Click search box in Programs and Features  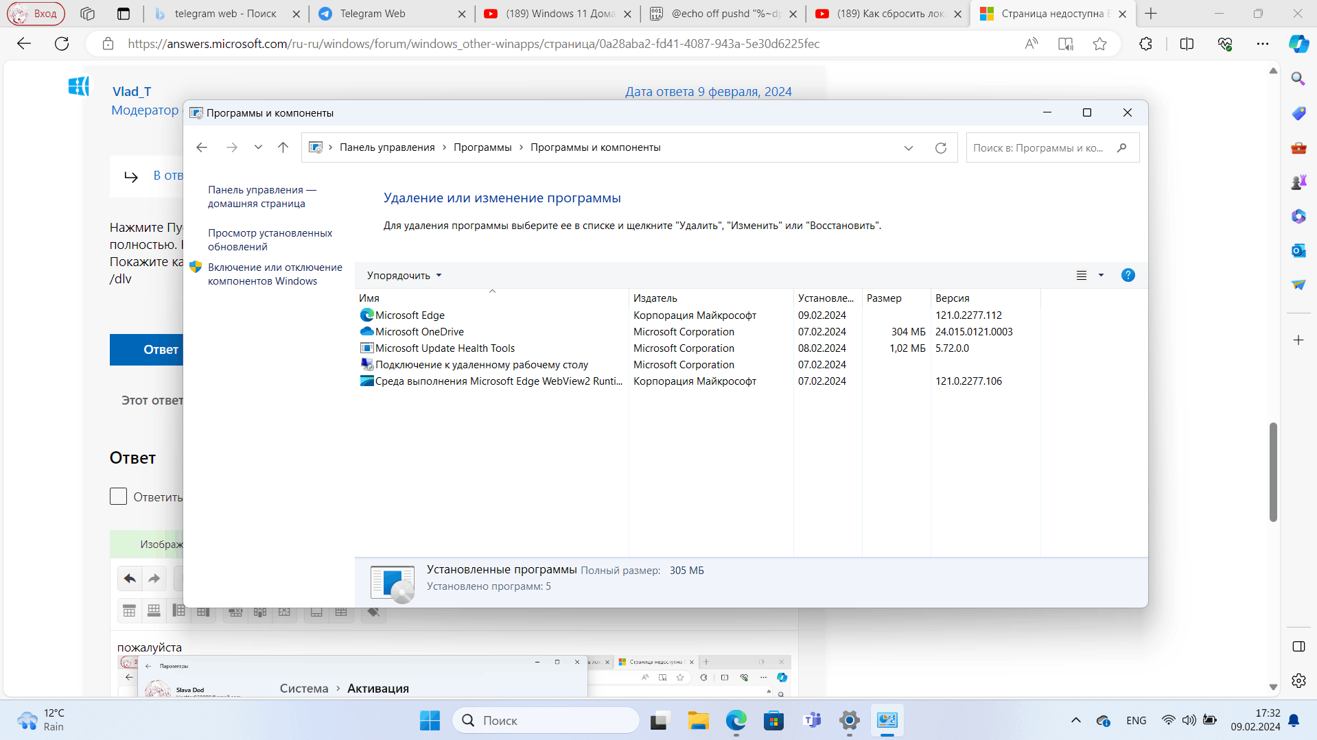point(1052,147)
